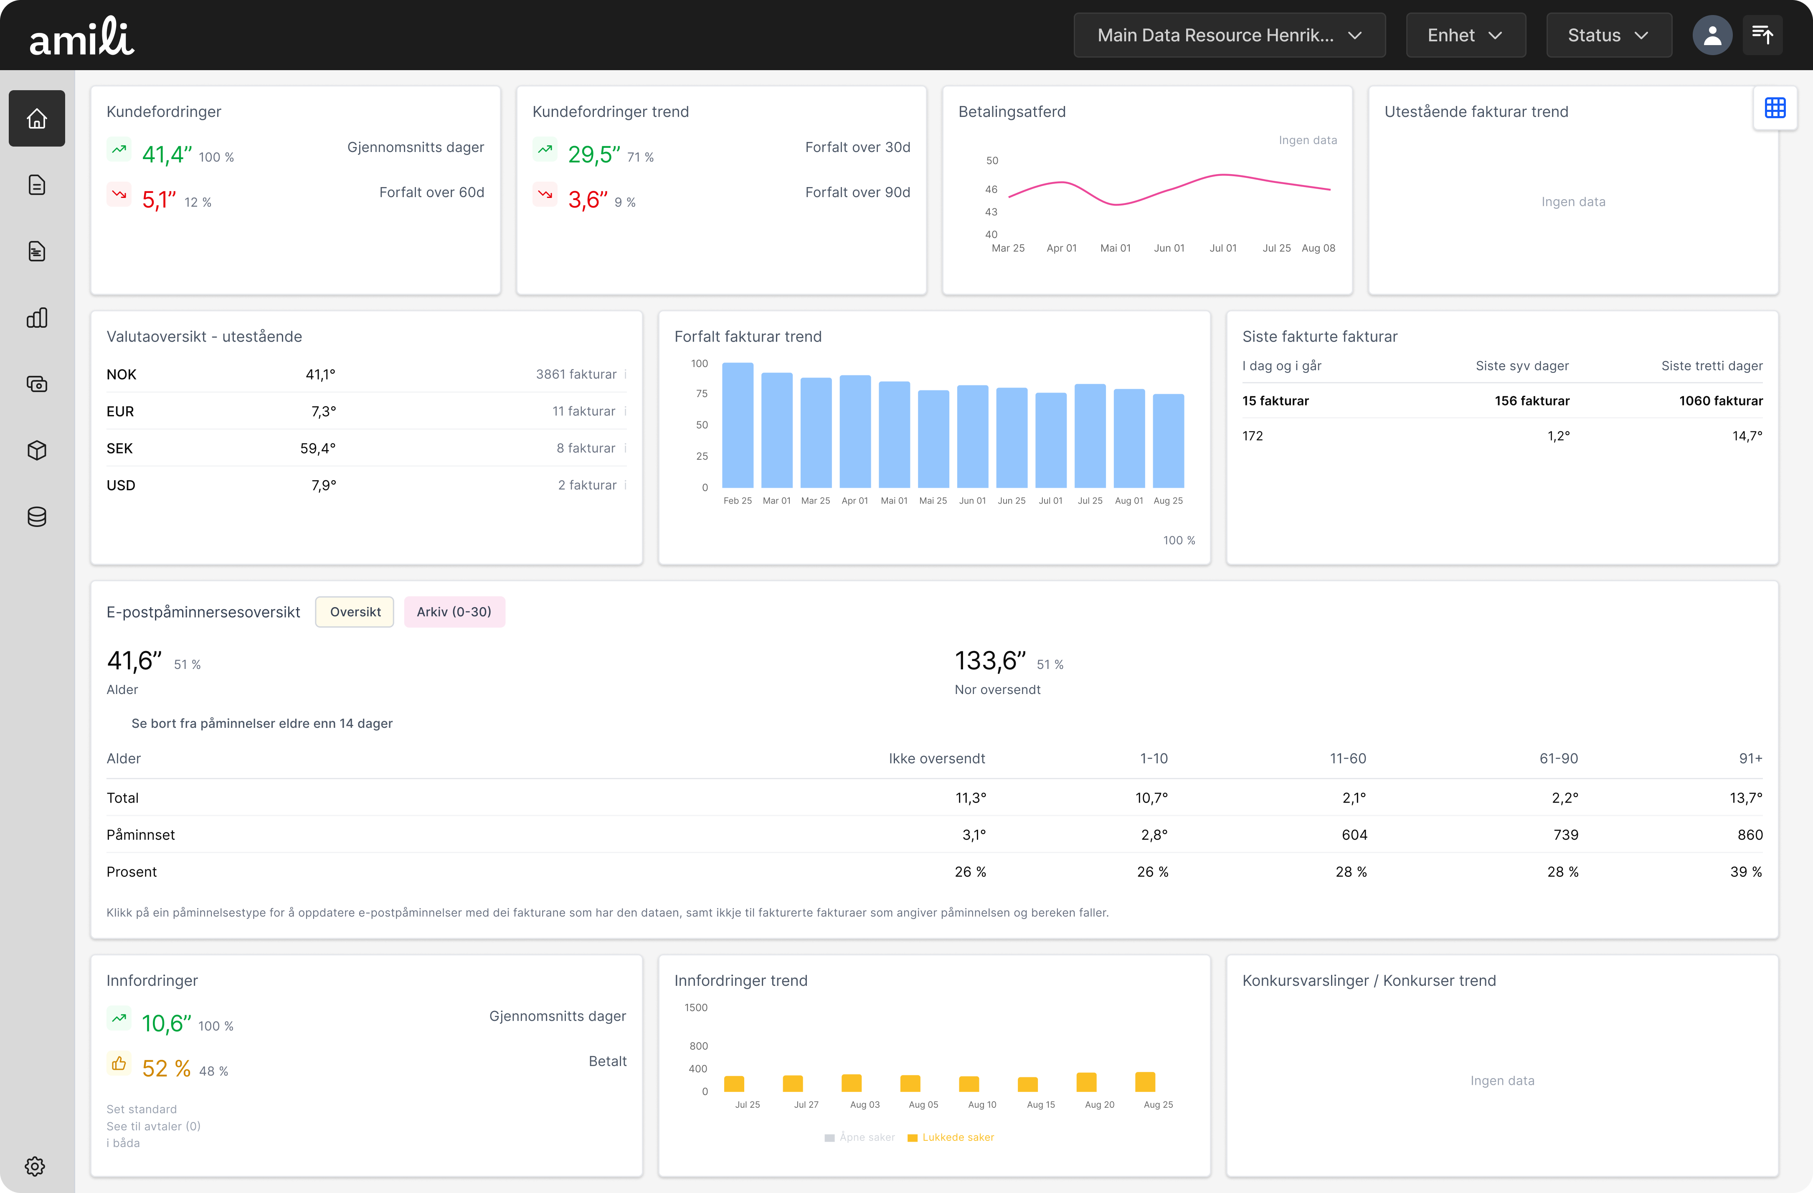
Task: Click the camera/payments sidebar icon
Action: pyautogui.click(x=37, y=384)
